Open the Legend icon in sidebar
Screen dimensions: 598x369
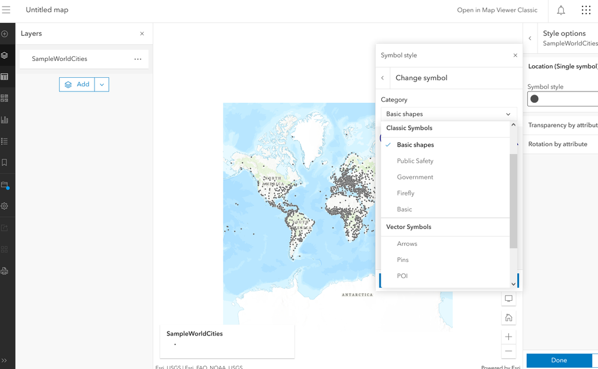(5, 141)
